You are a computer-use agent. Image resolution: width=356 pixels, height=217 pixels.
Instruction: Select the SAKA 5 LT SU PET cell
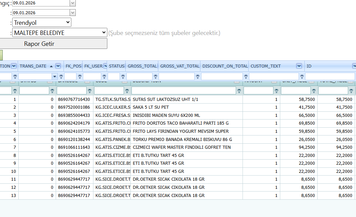coord(186,107)
